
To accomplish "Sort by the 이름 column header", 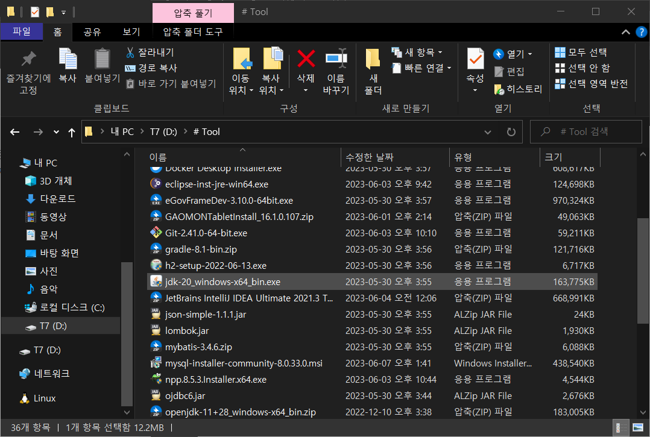I will click(x=242, y=157).
